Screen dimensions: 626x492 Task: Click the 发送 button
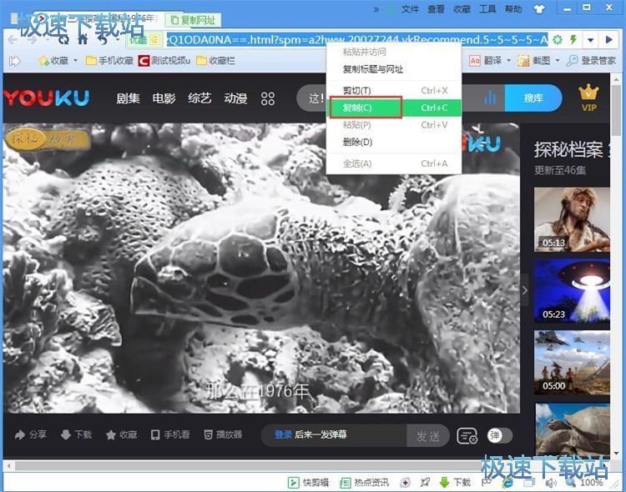point(427,435)
